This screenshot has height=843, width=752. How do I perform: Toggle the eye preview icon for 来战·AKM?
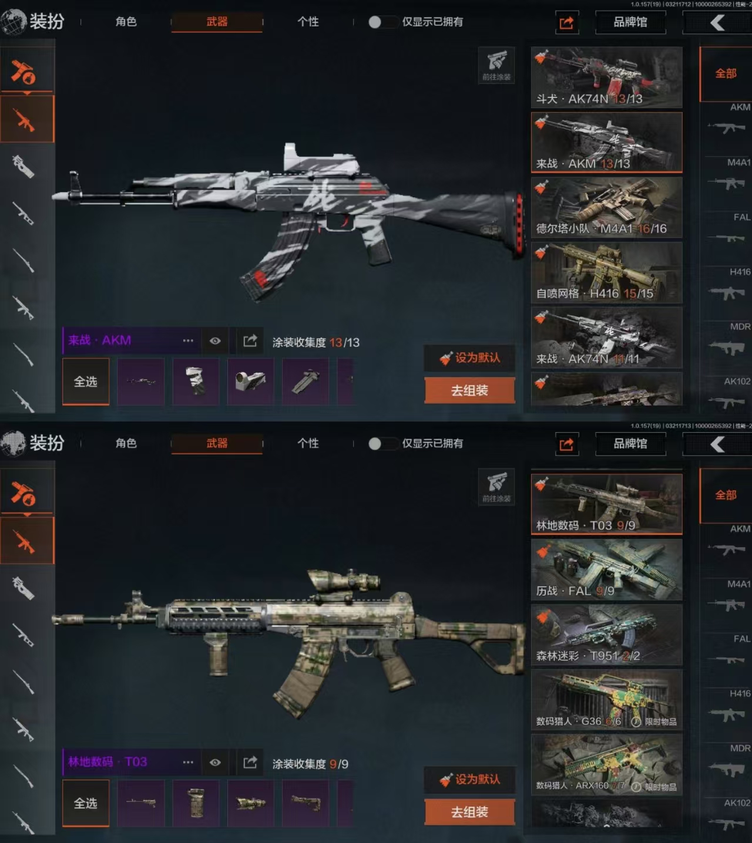click(215, 340)
